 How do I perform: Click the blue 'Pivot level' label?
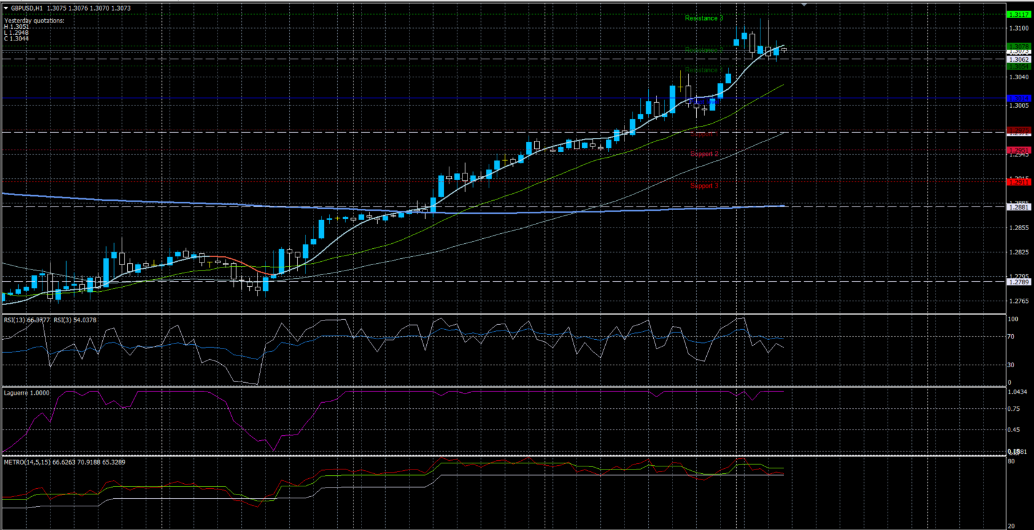pos(704,101)
